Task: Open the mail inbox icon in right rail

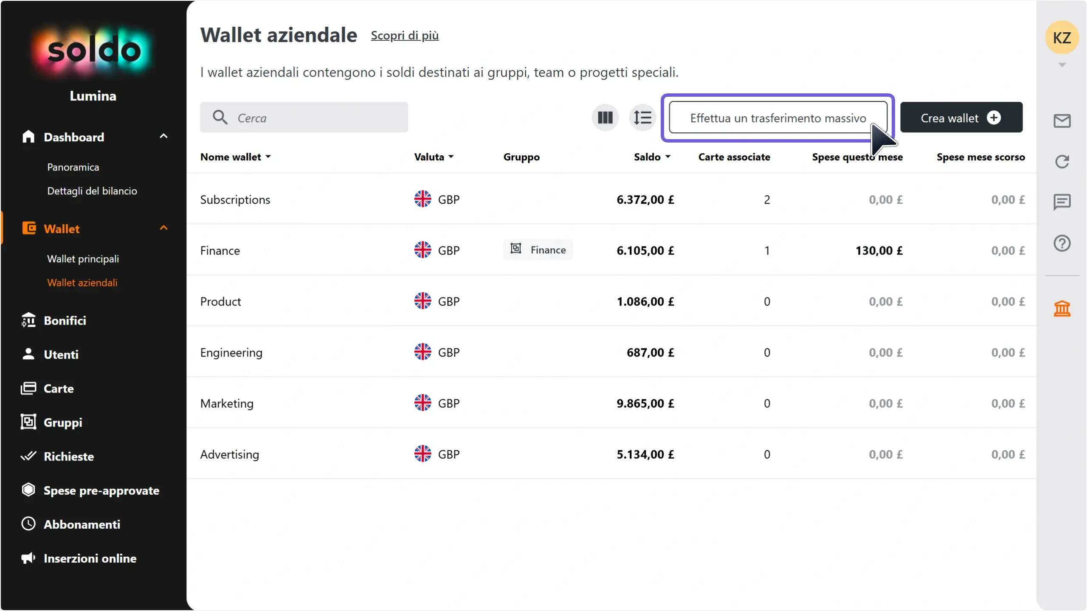Action: pyautogui.click(x=1062, y=121)
